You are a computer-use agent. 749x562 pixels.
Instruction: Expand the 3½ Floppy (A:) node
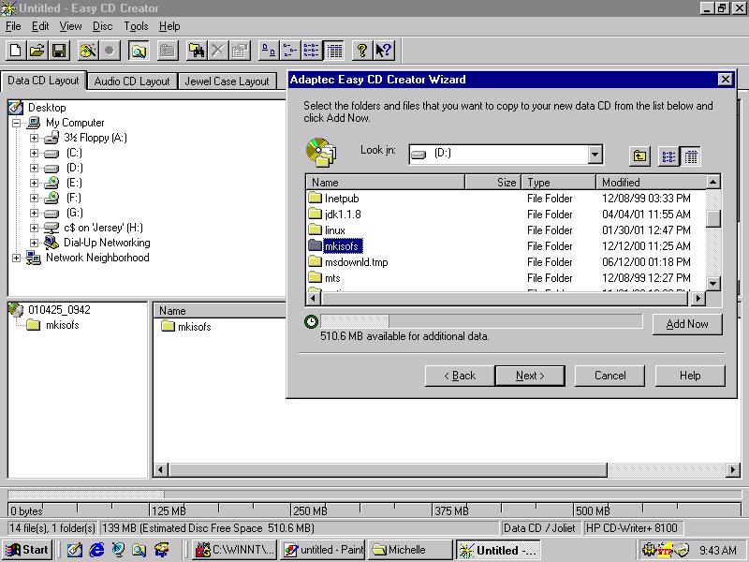[x=34, y=138]
